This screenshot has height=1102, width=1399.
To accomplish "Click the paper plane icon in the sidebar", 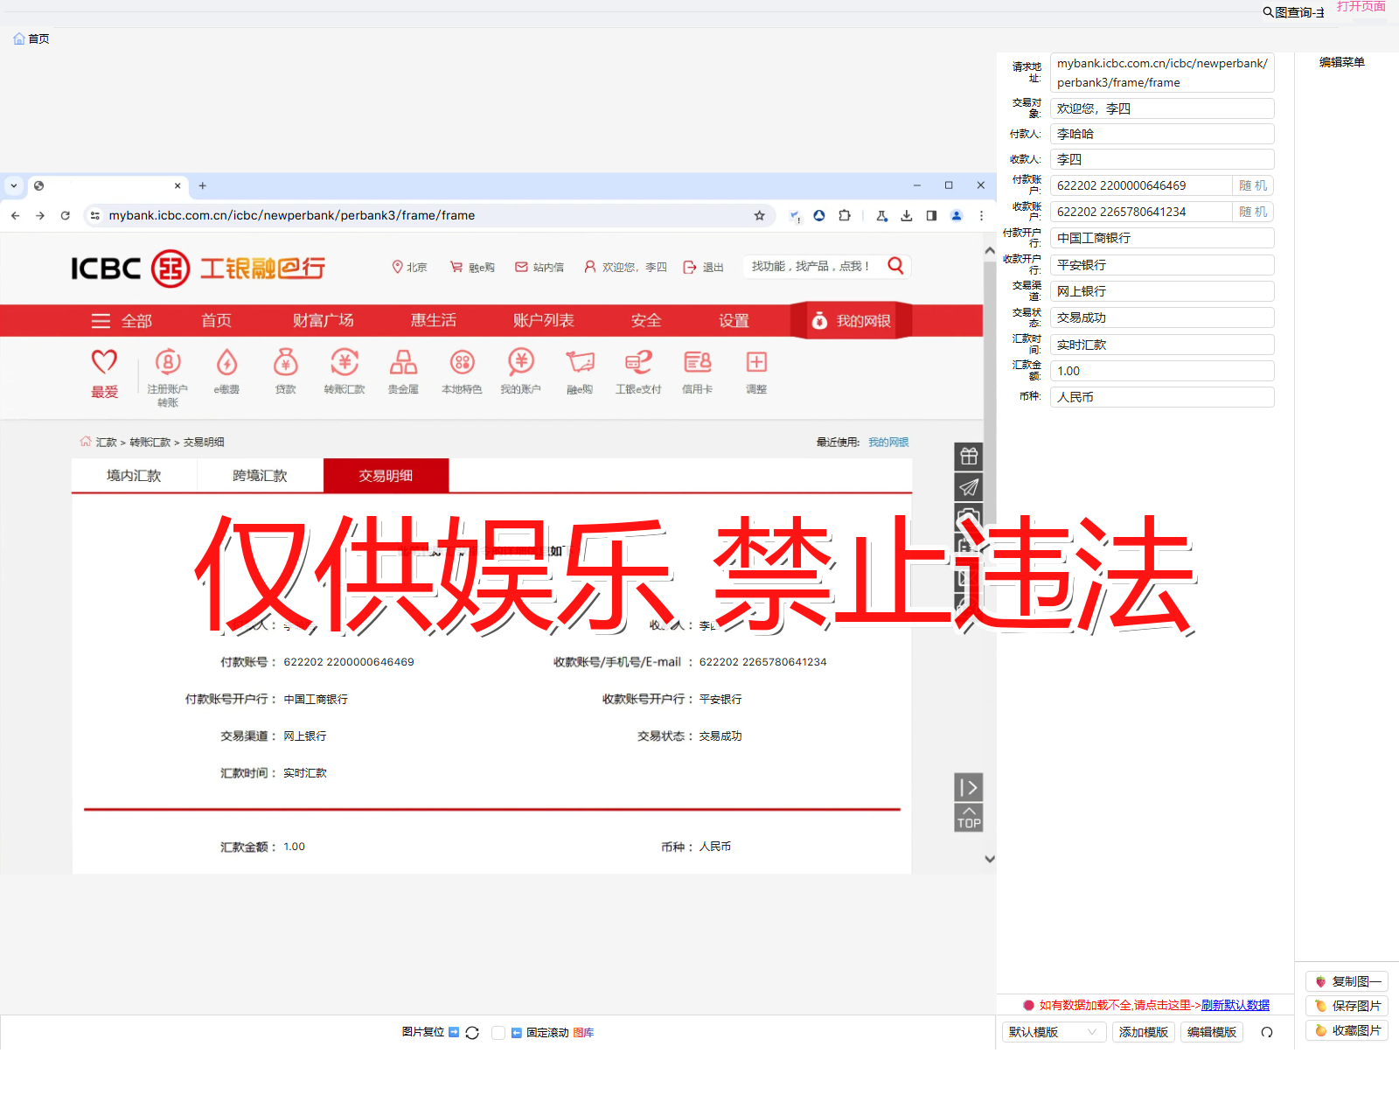I will 968,486.
